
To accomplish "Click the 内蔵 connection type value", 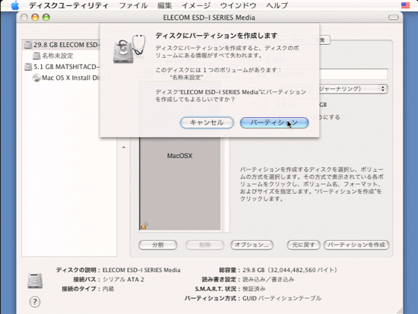I will (108, 289).
